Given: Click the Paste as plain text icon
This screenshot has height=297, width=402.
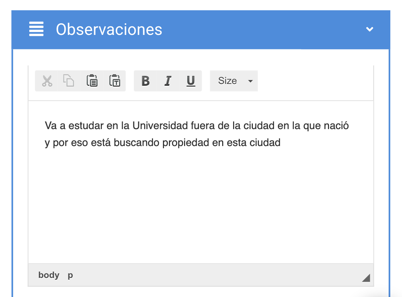Looking at the screenshot, I should (115, 81).
